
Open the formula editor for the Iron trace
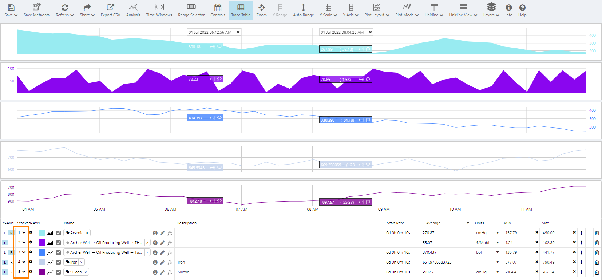[170, 262]
